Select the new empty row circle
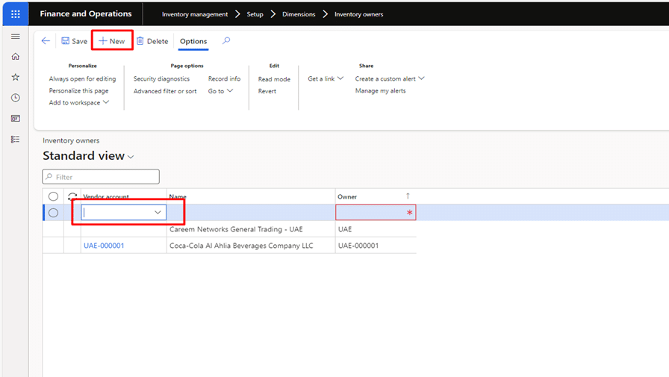 coord(53,213)
